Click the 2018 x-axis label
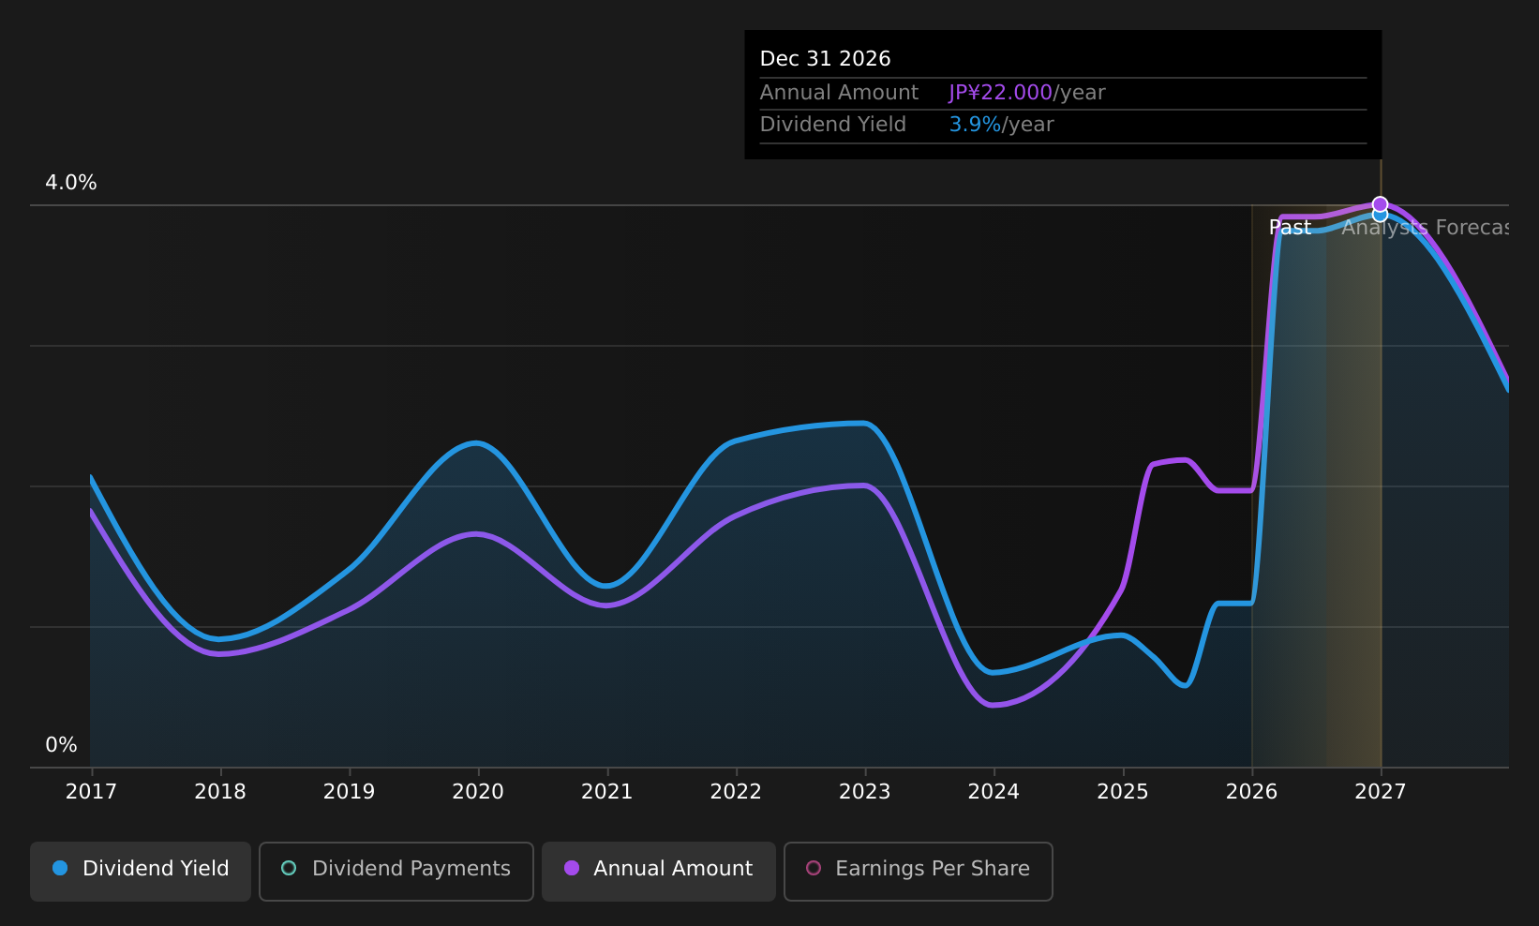The width and height of the screenshot is (1539, 926). click(x=220, y=792)
